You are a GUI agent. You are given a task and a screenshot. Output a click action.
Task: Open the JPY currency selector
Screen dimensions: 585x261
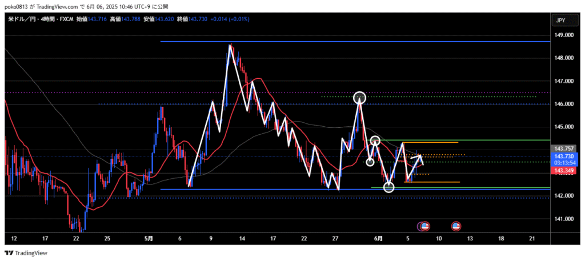click(560, 21)
